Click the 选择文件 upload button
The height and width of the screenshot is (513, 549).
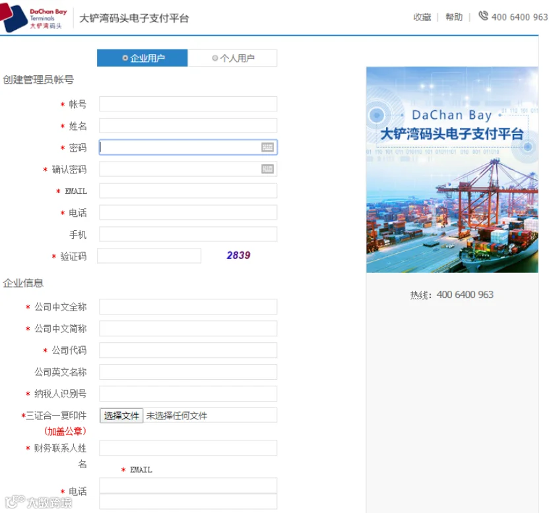(121, 415)
